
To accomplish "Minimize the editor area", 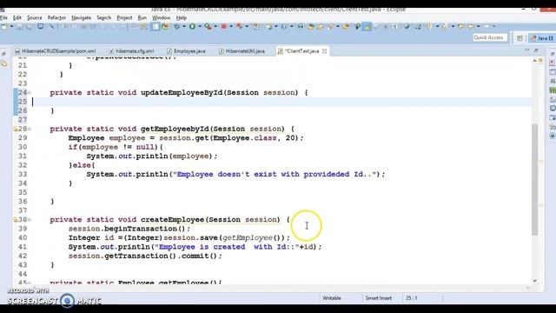I will [527, 50].
